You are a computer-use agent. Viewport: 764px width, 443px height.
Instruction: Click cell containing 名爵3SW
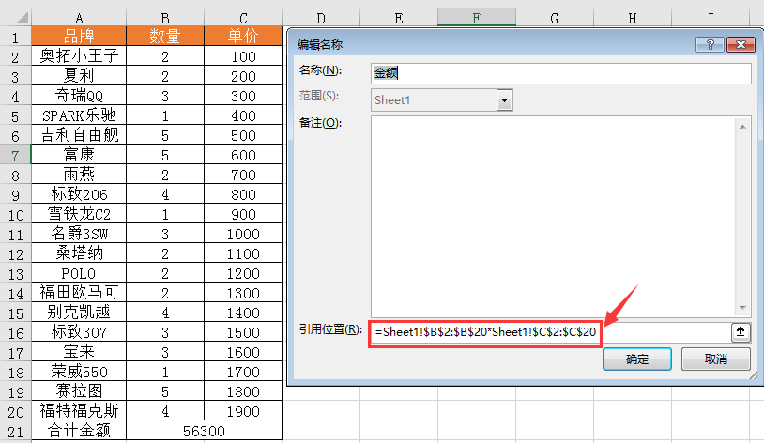(x=79, y=234)
